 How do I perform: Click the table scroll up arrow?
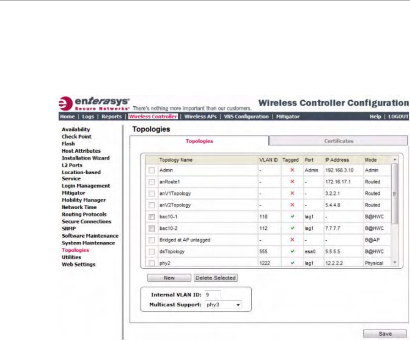click(395, 159)
